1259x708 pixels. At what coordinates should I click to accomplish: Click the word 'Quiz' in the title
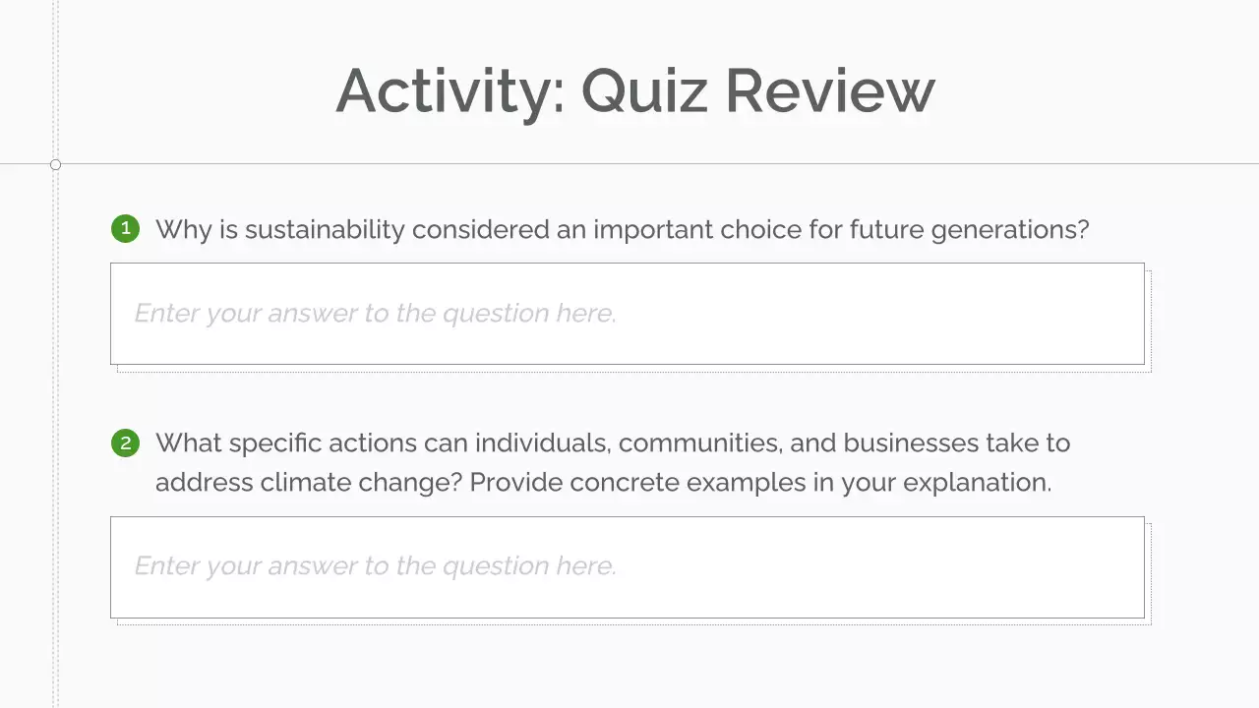644,91
